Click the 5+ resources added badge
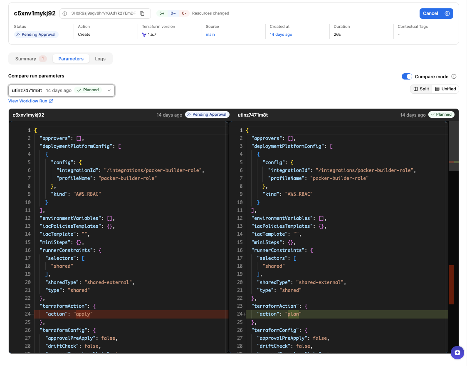Screen dimensions: 467x366 (162, 13)
